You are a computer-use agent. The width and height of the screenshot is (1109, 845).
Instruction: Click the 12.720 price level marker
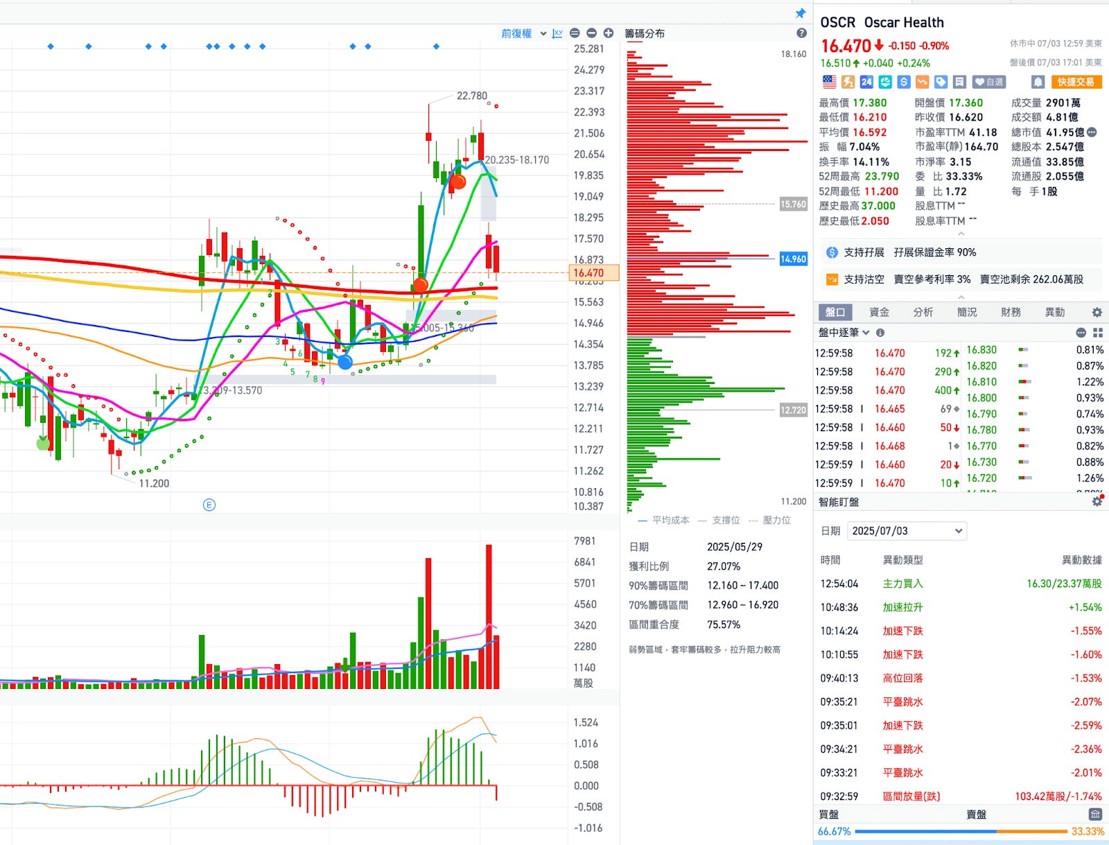[x=793, y=410]
